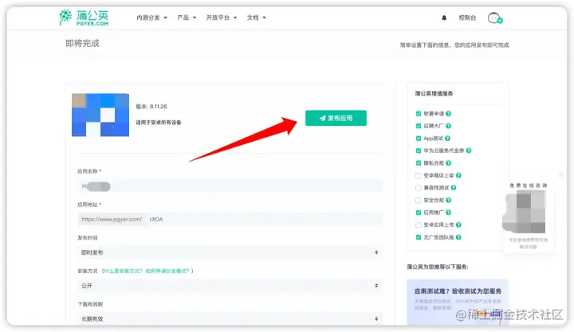Uncheck the 无广告团队版 checkbox
Viewport: 574px width, 332px height.
click(x=419, y=237)
